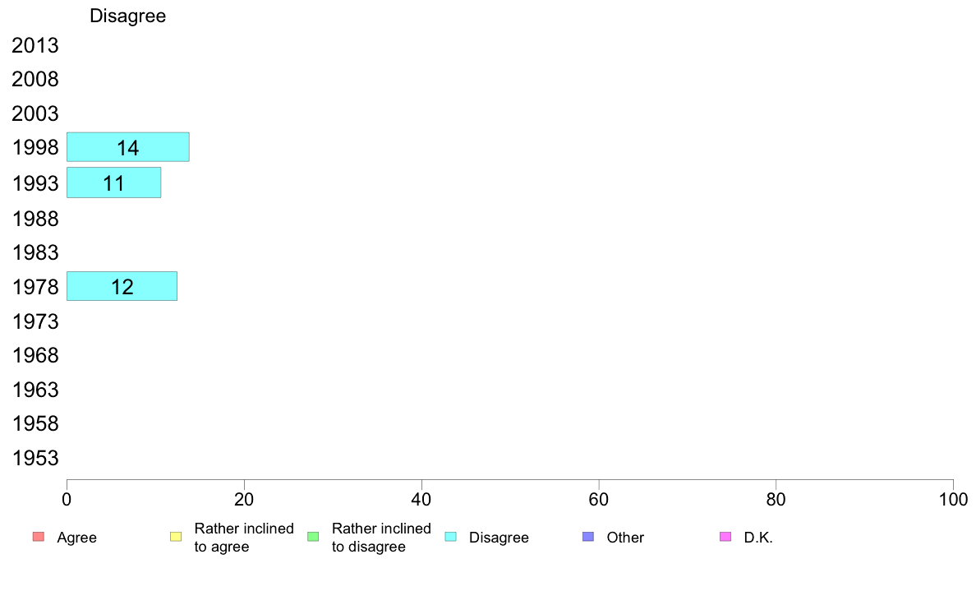This screenshot has height=605, width=976.
Task: Select the 1993 bar showing 11
Action: coord(114,182)
